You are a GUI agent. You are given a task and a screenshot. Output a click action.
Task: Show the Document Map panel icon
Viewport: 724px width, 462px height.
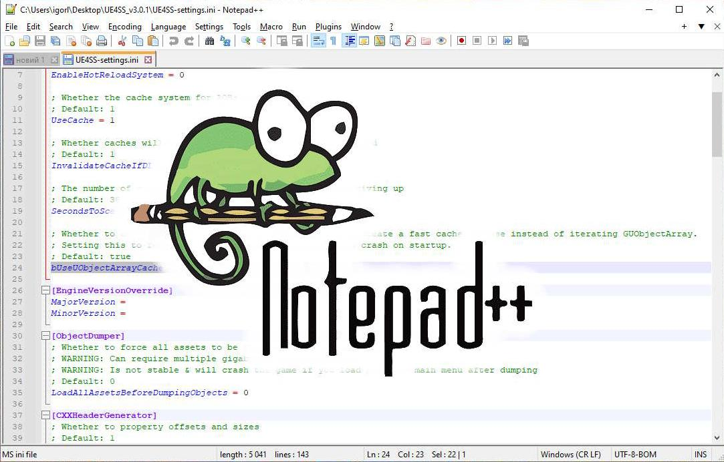click(380, 41)
